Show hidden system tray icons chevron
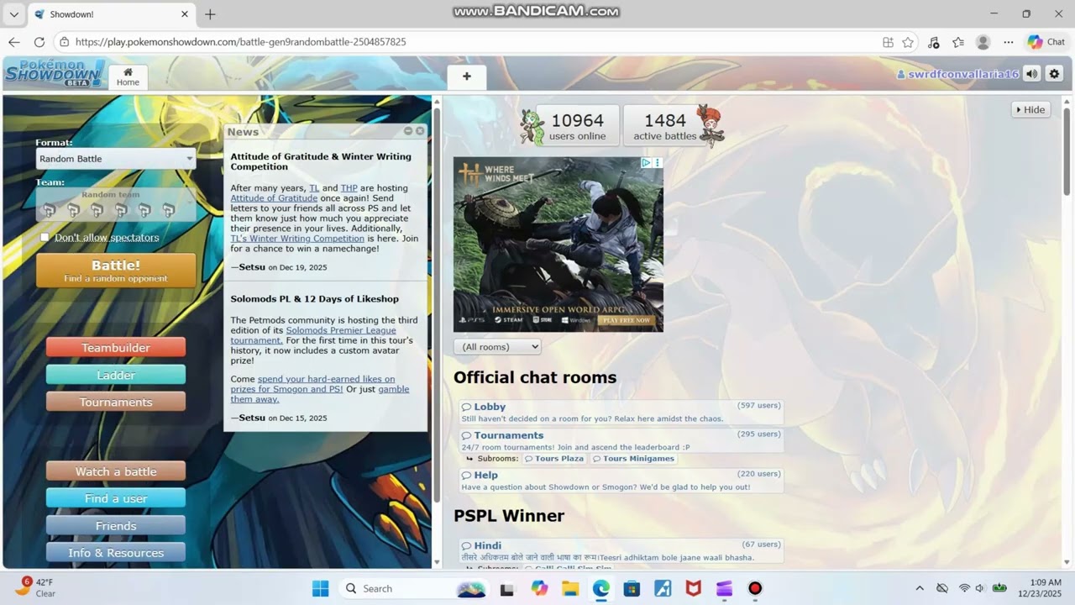The height and width of the screenshot is (605, 1075). 920,588
